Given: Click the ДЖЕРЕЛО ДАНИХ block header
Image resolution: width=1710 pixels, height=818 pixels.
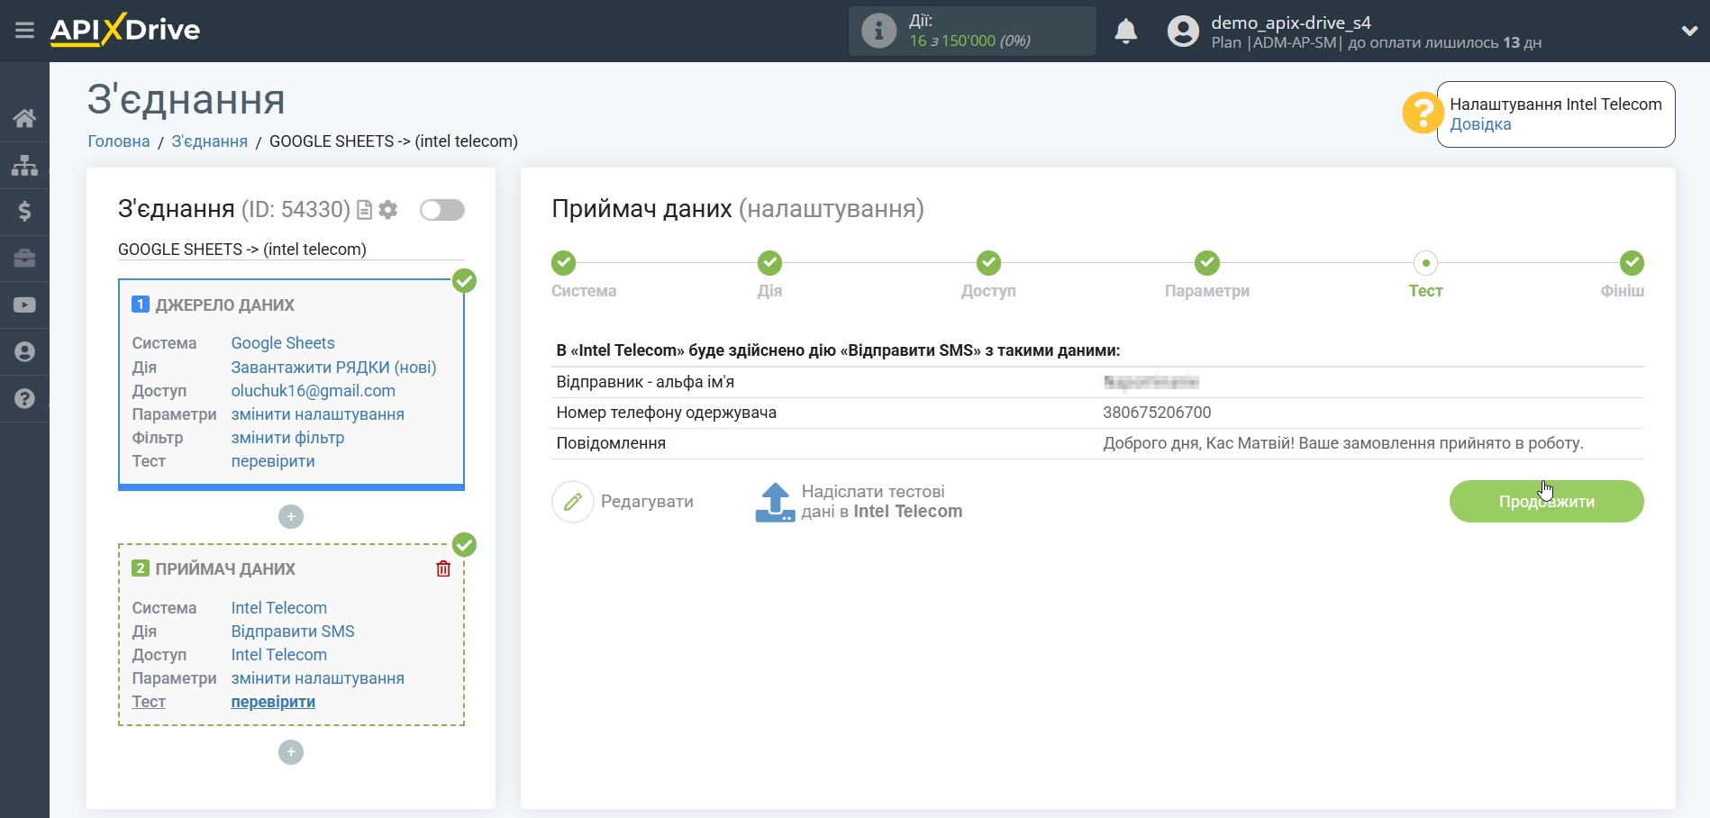Looking at the screenshot, I should coord(225,304).
